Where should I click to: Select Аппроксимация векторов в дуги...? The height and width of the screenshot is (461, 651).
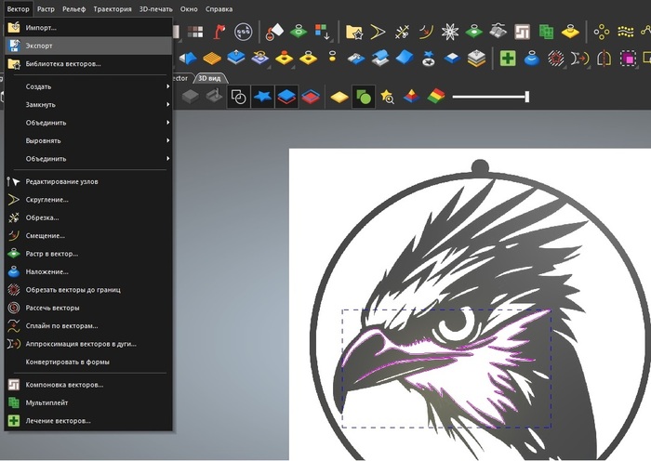pyautogui.click(x=88, y=344)
